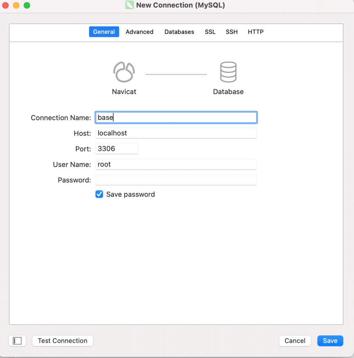
Task: Focus the empty Password field
Action: pyautogui.click(x=176, y=180)
